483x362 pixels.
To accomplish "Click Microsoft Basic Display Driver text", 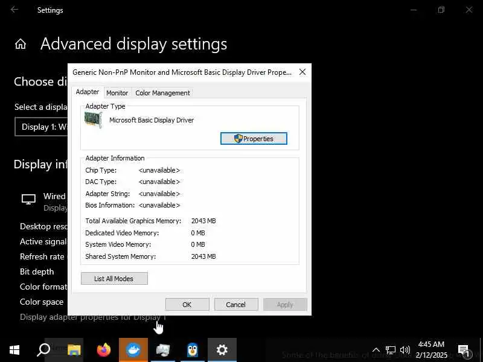I will click(x=152, y=120).
